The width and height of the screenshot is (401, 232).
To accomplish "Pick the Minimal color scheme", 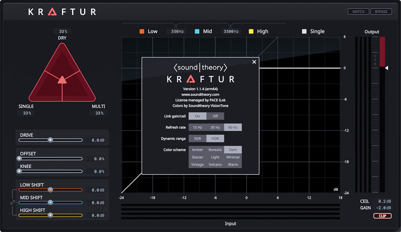I will 233,157.
